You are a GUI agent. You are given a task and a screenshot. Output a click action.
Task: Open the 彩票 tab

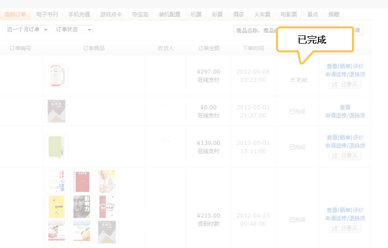tap(217, 14)
